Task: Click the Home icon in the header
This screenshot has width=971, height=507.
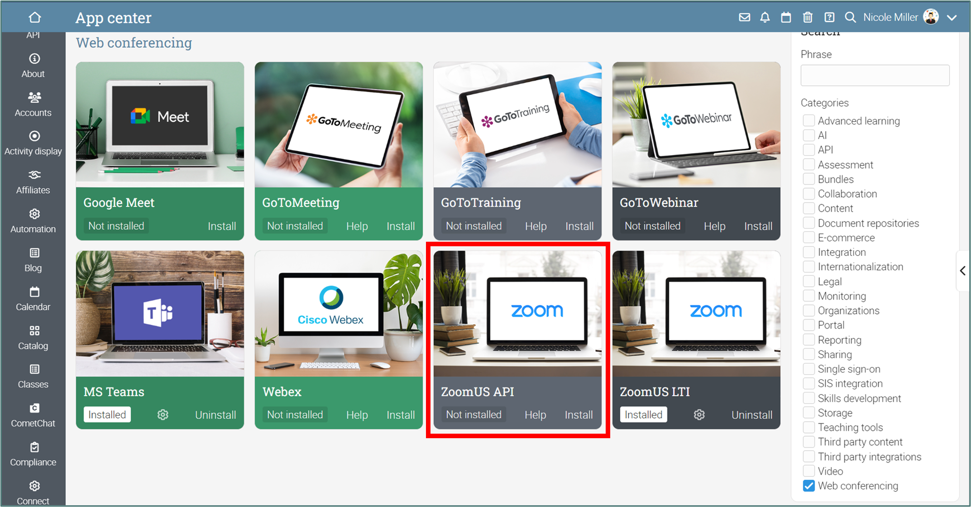Action: point(34,17)
